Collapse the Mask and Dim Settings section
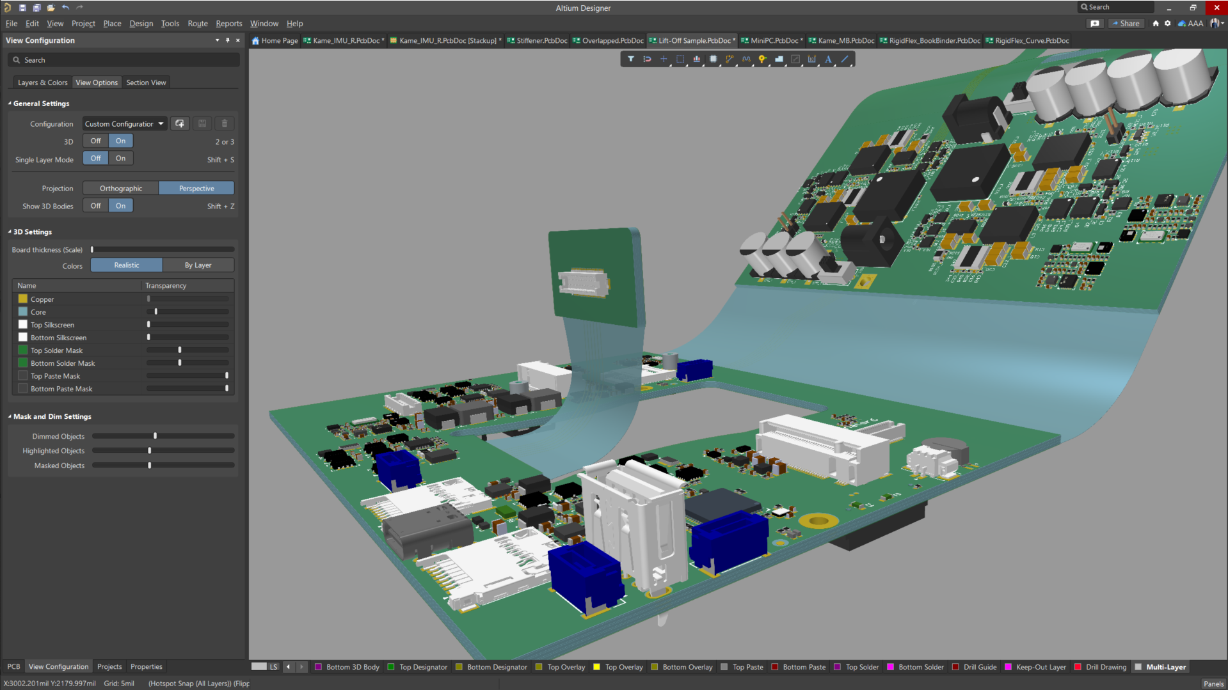The image size is (1228, 690). point(9,416)
